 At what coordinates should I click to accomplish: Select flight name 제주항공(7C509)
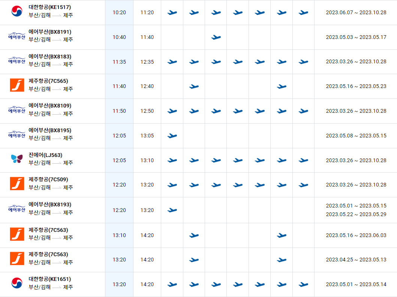tap(48, 179)
